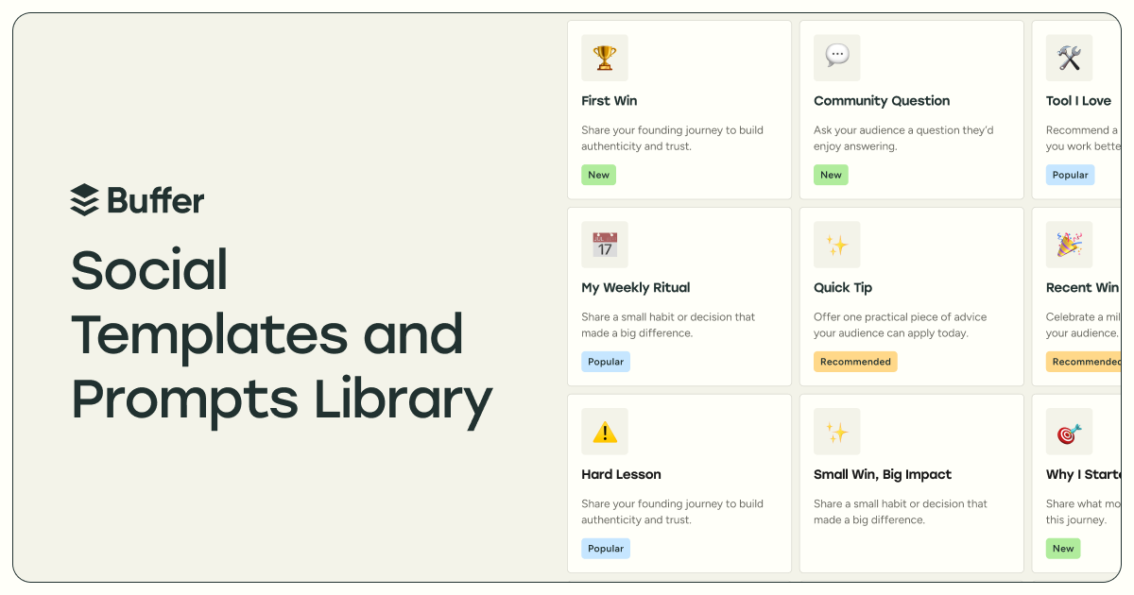Click the sparkles icon above Small Win, Big Impact

[837, 432]
